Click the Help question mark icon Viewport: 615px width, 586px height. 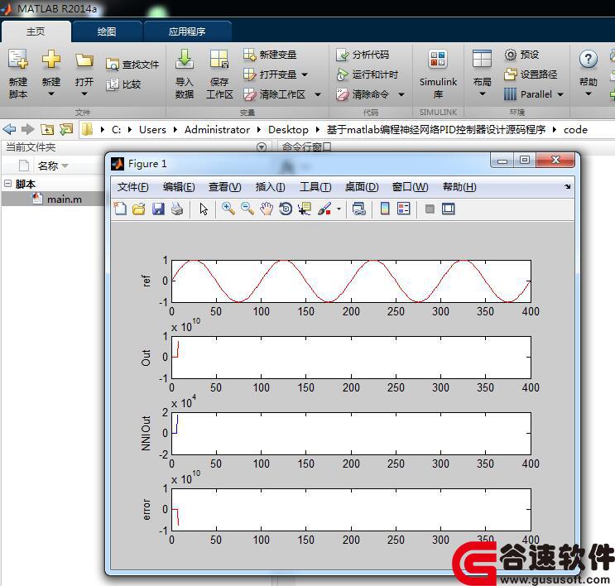(588, 60)
